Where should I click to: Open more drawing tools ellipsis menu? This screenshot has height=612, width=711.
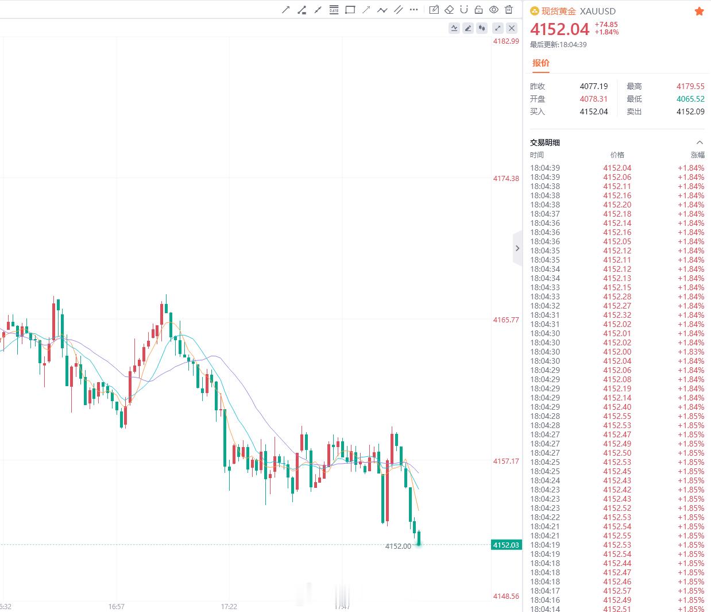click(x=414, y=10)
